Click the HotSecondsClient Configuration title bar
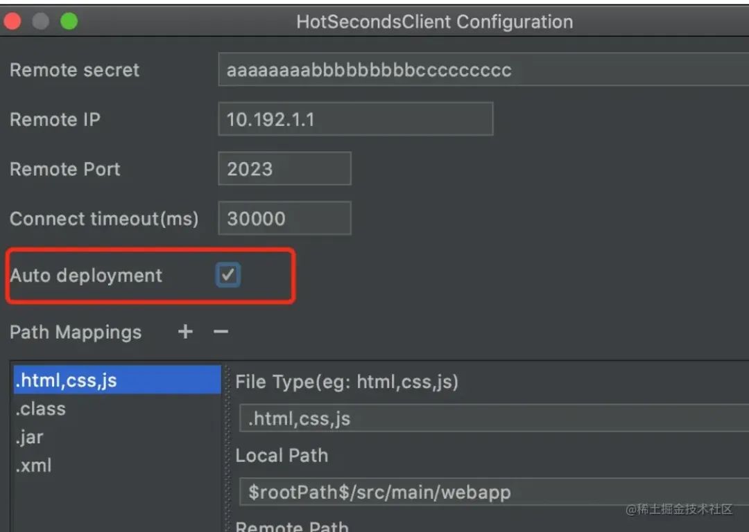Viewport: 749px width, 532px height. click(x=434, y=22)
